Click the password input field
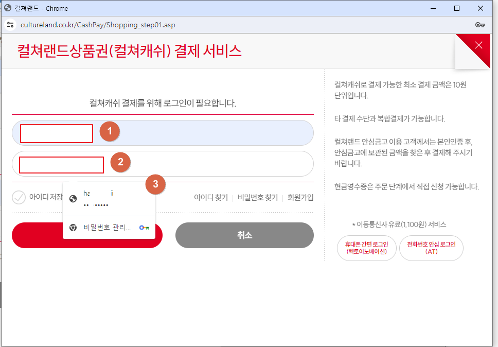 tap(163, 164)
